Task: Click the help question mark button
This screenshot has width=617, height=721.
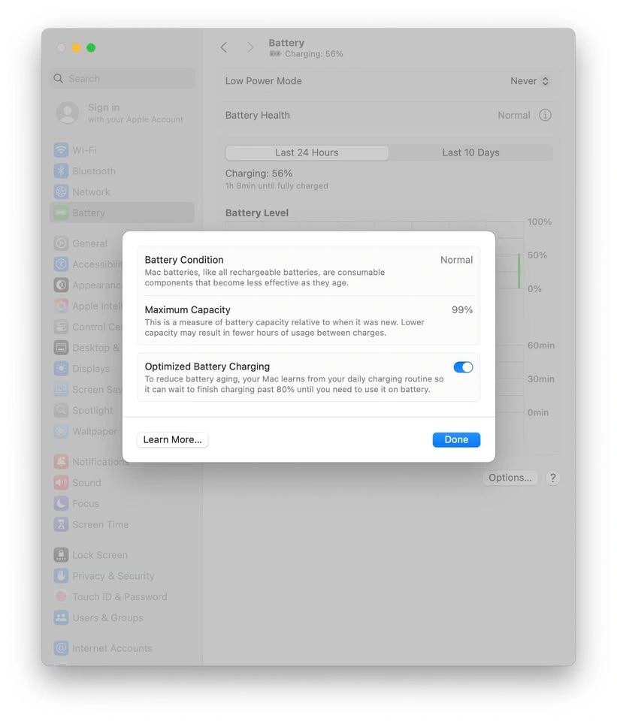Action: pyautogui.click(x=552, y=478)
